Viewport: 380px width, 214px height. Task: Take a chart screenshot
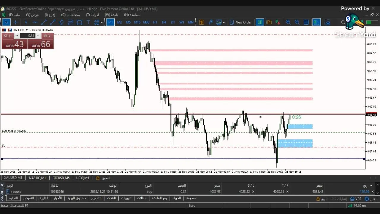(x=327, y=22)
